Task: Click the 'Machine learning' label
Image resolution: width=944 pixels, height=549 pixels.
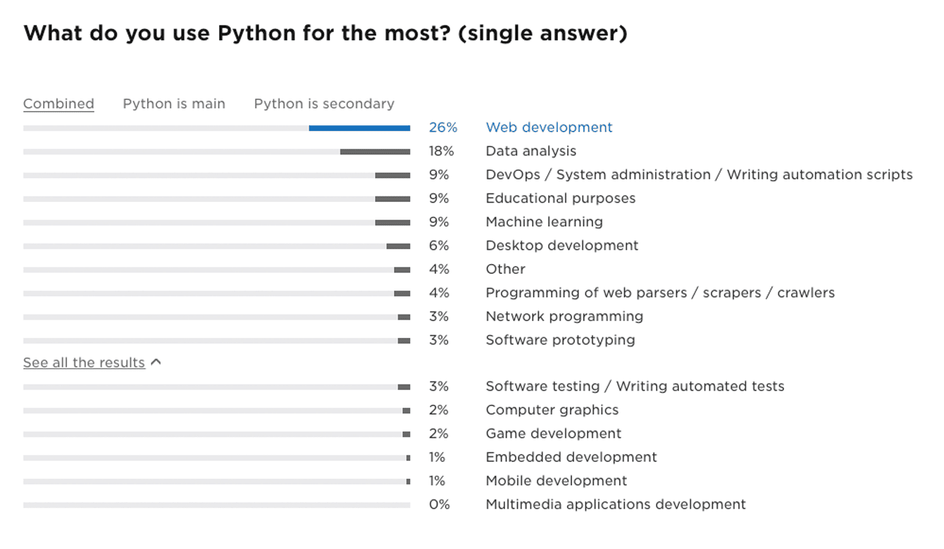Action: [x=544, y=222]
